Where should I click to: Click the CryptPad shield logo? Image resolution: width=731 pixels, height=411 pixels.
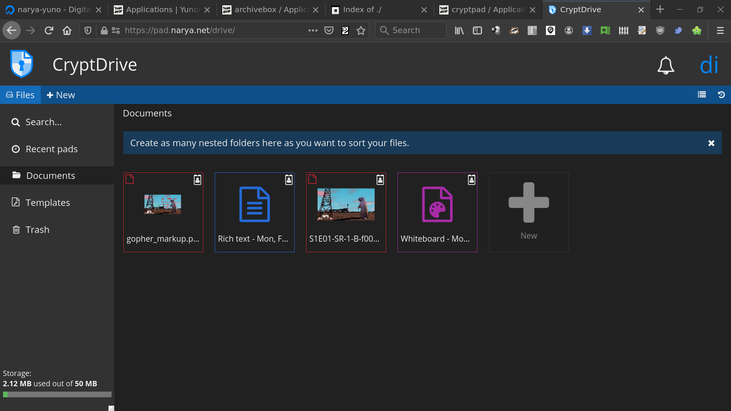(22, 64)
